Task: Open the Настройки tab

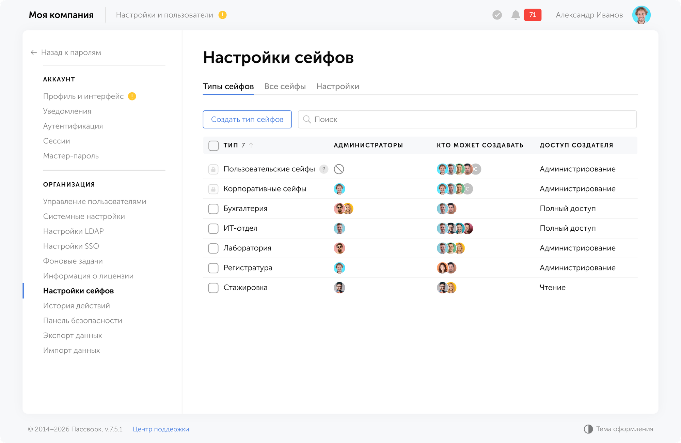Action: [x=338, y=87]
